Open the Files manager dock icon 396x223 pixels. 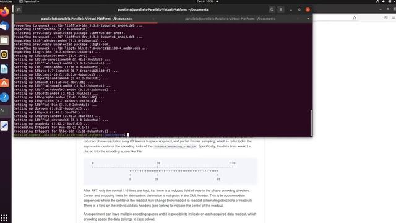pos(4,40)
